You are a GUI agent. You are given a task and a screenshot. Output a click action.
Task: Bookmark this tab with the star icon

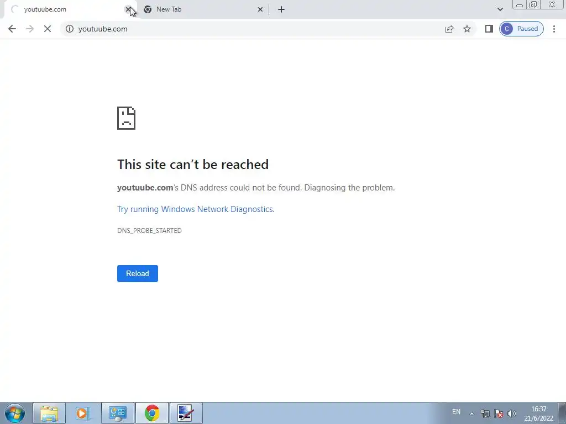(x=467, y=29)
